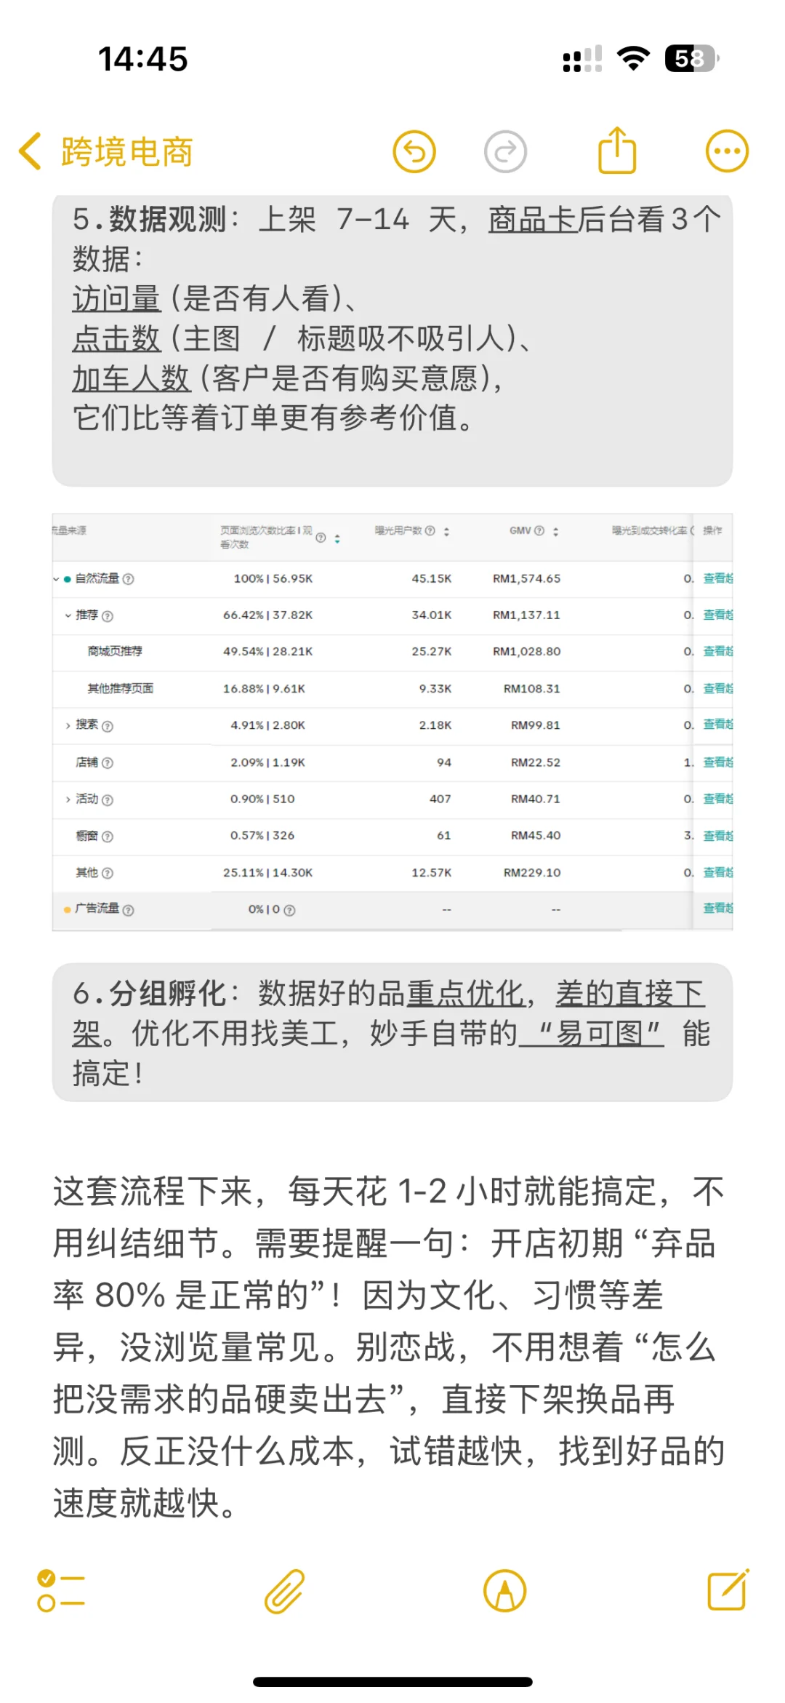Open 查看趋势 link in the 广告流量 row
The width and height of the screenshot is (785, 1703).
point(718,909)
